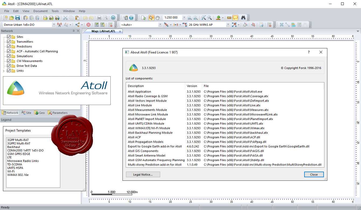
Task: Sort components by the Description column header
Action: click(156, 86)
